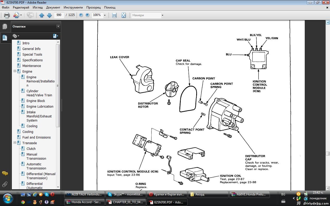Screen dimensions: 330x206
Task: Go to previous page with up arrow
Action: [x=42, y=15]
